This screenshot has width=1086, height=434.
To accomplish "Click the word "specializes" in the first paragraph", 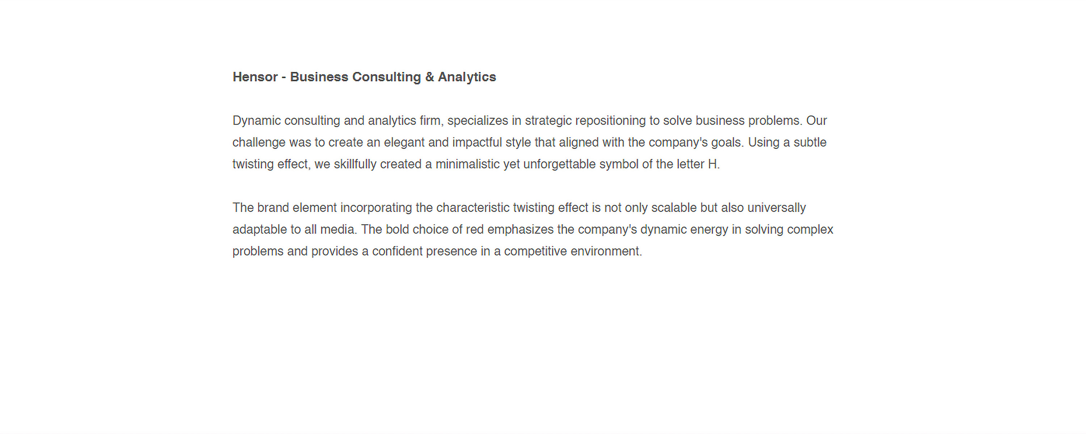I will 477,121.
